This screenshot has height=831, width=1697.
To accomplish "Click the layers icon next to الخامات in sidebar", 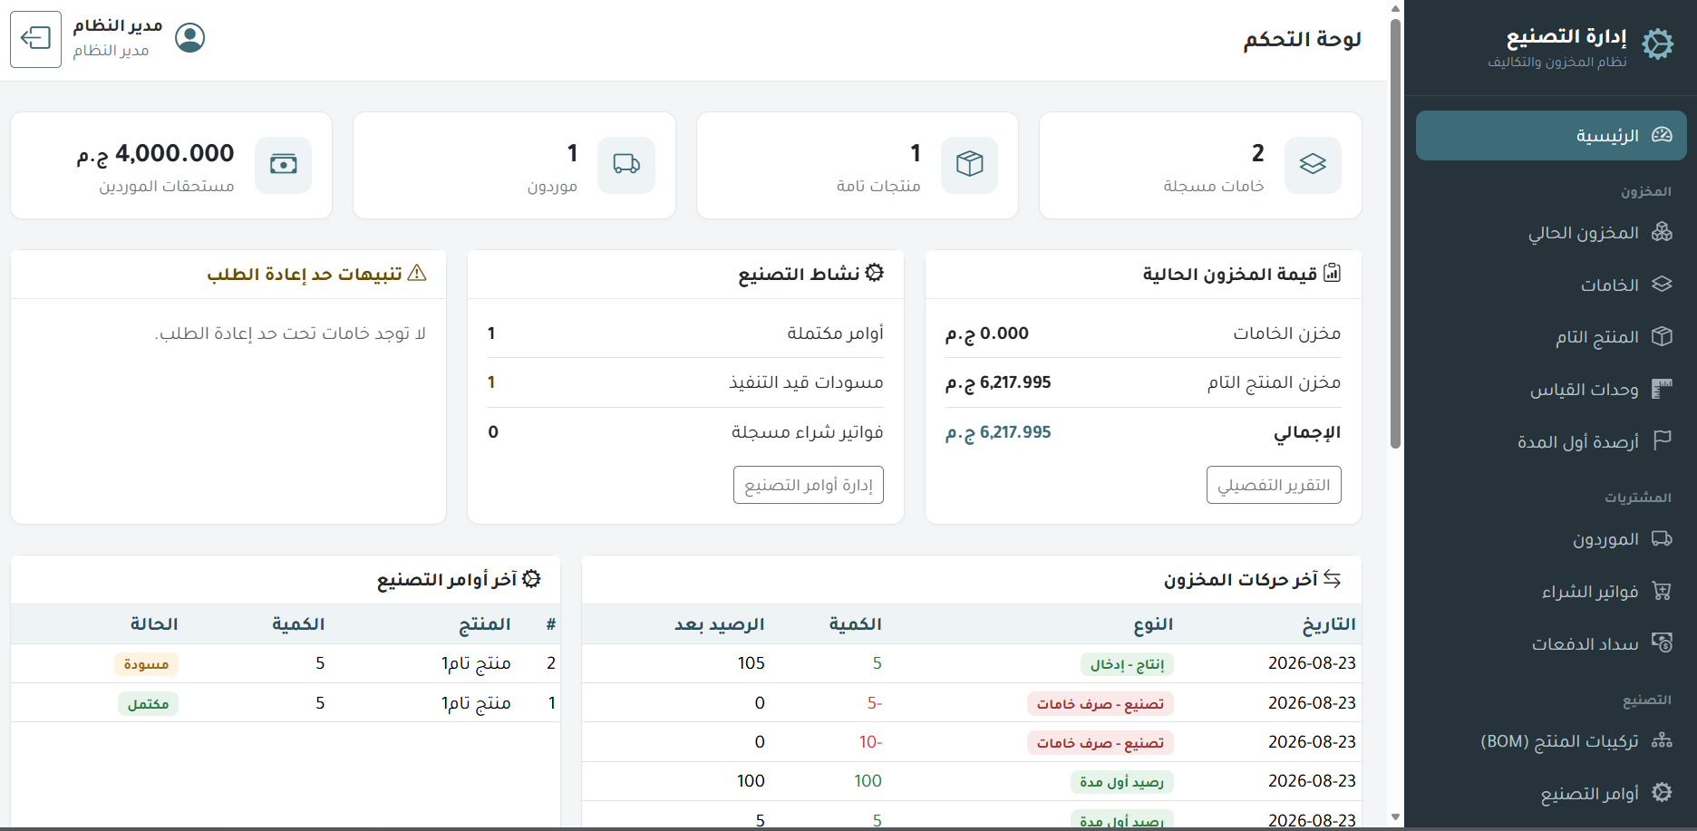I will coord(1662,285).
